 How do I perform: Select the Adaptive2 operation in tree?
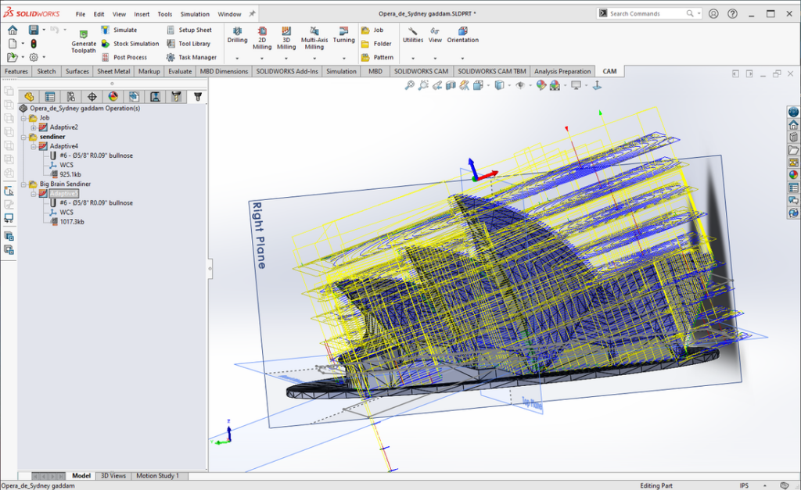64,127
